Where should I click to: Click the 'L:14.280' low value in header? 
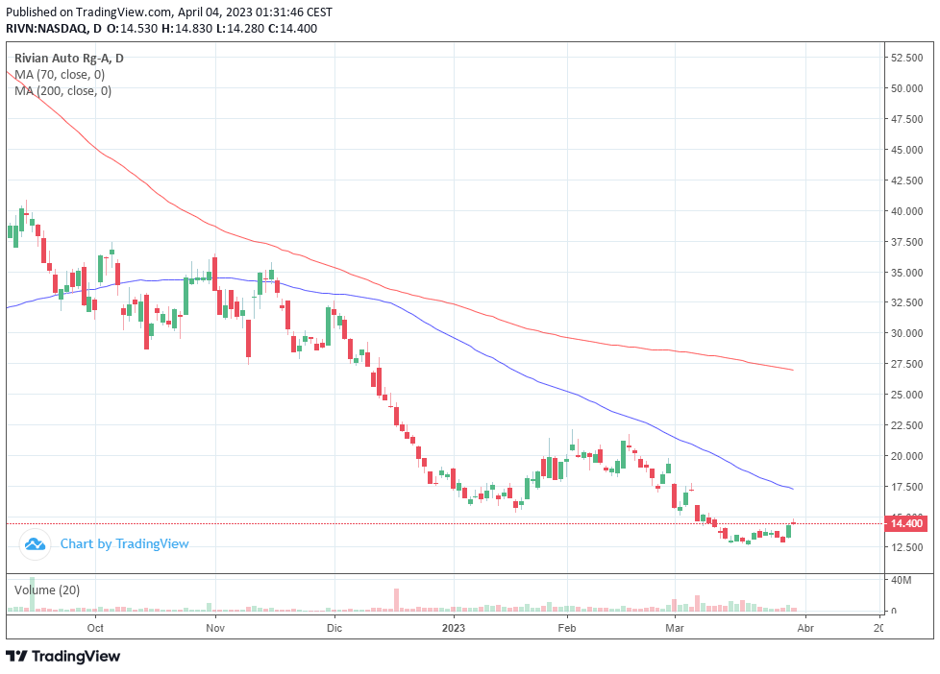click(239, 28)
